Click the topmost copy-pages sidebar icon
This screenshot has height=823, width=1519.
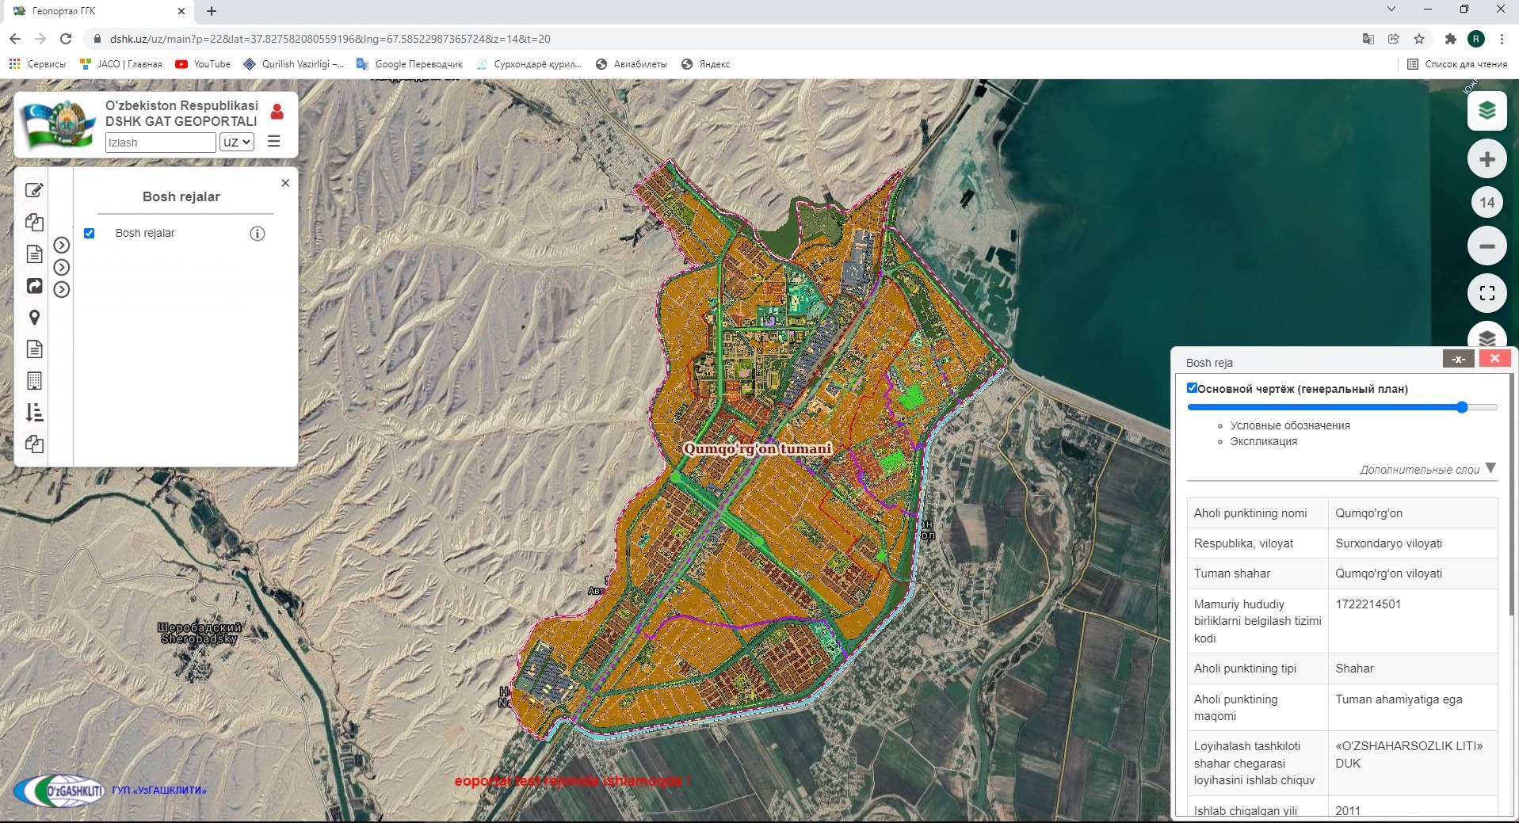tap(34, 223)
